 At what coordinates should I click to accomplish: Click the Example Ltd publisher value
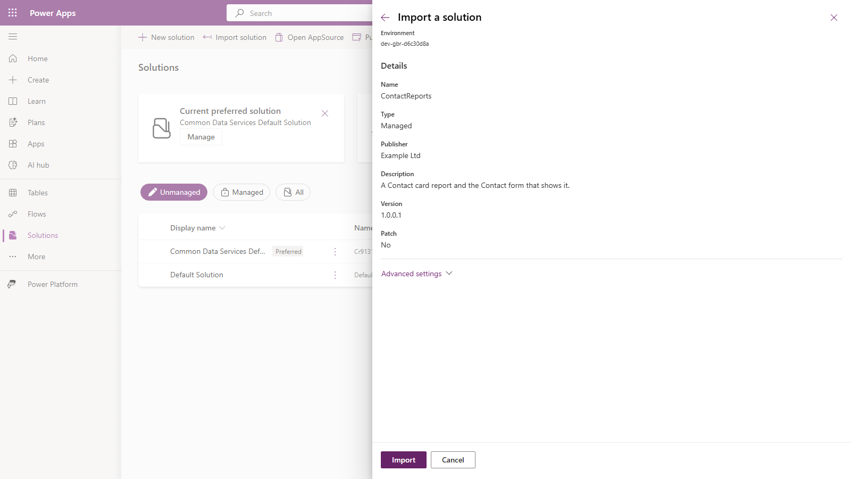(x=401, y=155)
